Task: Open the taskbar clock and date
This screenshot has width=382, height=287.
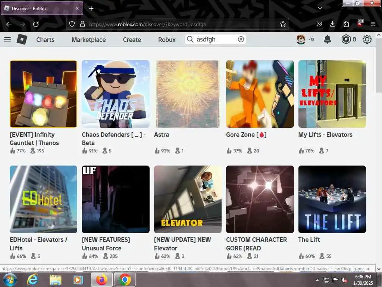Action: pyautogui.click(x=363, y=280)
